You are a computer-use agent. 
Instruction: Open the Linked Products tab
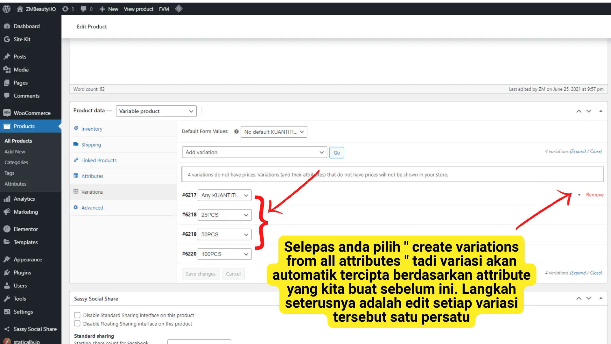[99, 160]
